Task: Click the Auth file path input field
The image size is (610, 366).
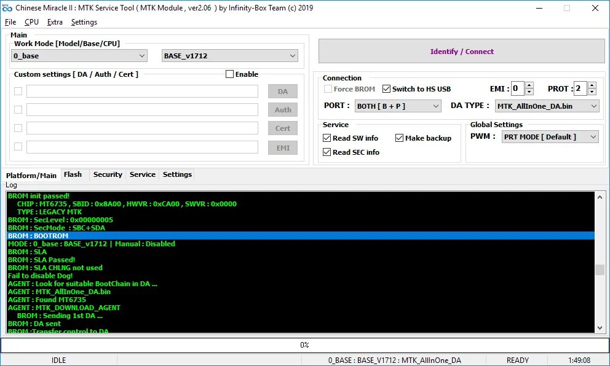Action: tap(142, 109)
